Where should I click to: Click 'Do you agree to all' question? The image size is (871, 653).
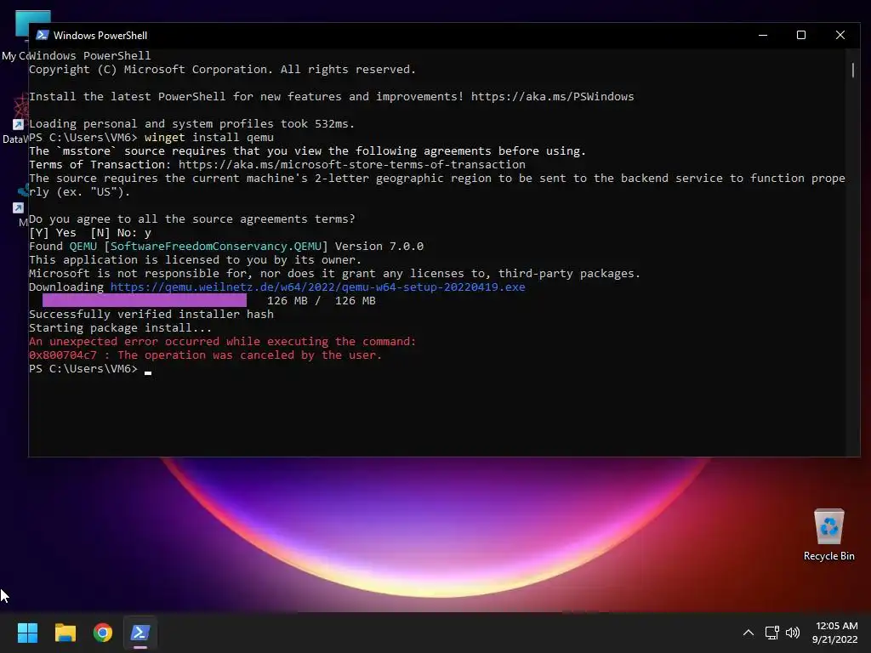coord(191,219)
